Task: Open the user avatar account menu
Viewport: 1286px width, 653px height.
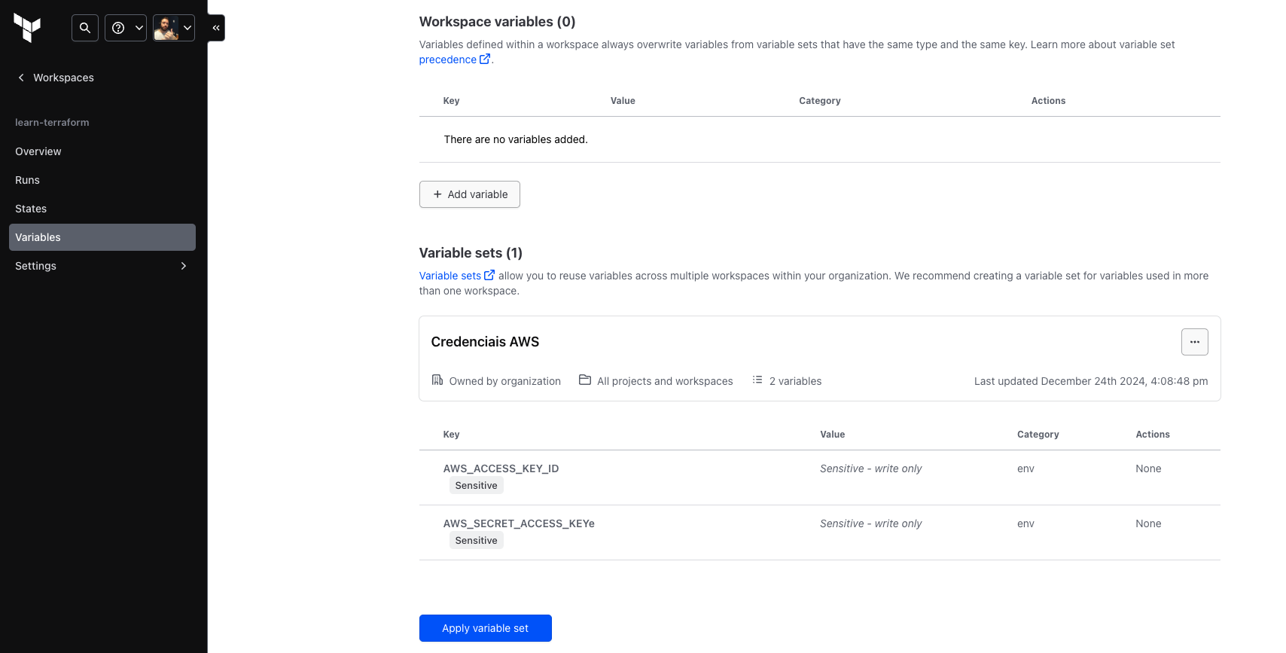Action: (x=173, y=28)
